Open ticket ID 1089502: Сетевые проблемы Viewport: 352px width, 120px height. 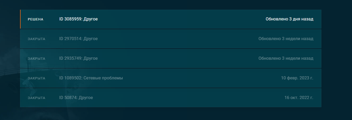[91, 78]
